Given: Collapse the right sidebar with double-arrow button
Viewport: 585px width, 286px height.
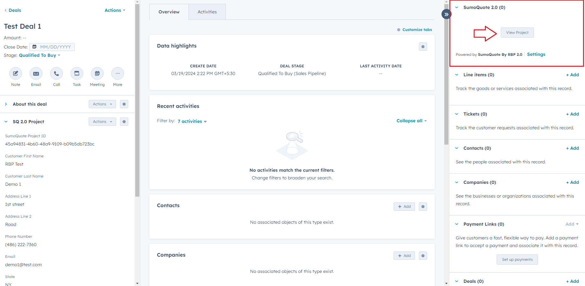Looking at the screenshot, I should [x=446, y=14].
